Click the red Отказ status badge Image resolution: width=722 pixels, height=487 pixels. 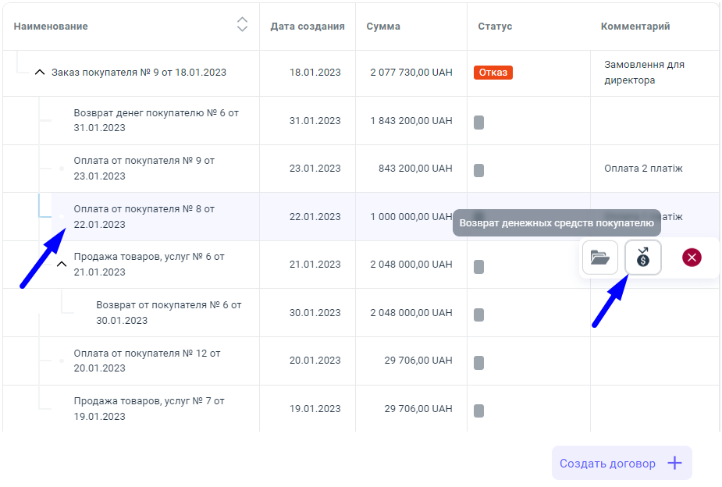click(x=493, y=73)
